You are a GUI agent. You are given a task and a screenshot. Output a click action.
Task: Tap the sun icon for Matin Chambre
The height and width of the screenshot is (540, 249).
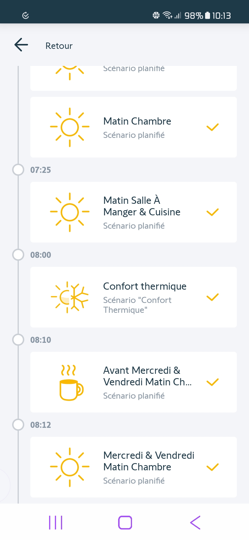coord(70,127)
